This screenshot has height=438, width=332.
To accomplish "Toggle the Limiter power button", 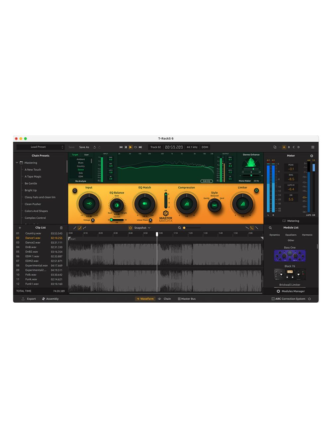I will [256, 190].
